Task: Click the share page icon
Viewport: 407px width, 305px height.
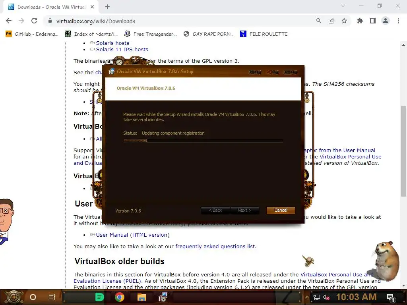Action: 331,21
